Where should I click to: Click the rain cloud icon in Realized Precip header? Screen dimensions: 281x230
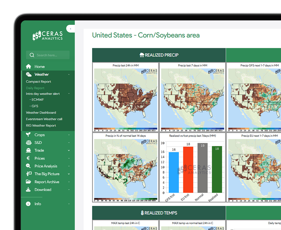142,55
